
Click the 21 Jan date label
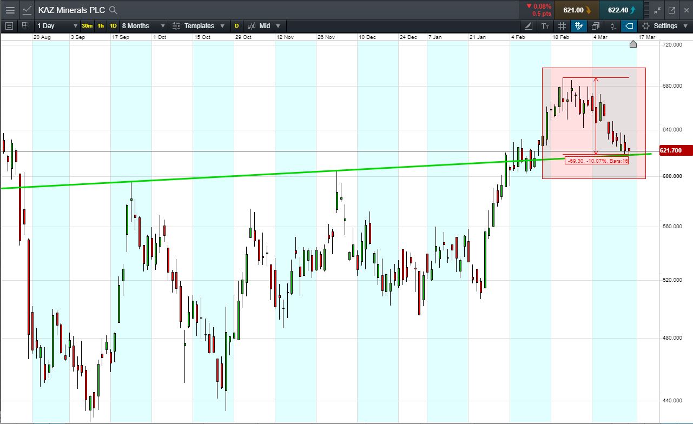click(x=478, y=37)
